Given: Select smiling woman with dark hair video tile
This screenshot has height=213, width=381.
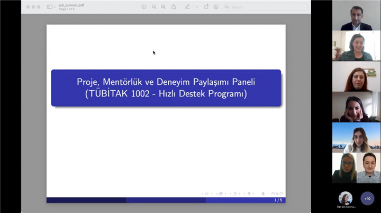Looking at the screenshot, I should tap(357, 46).
